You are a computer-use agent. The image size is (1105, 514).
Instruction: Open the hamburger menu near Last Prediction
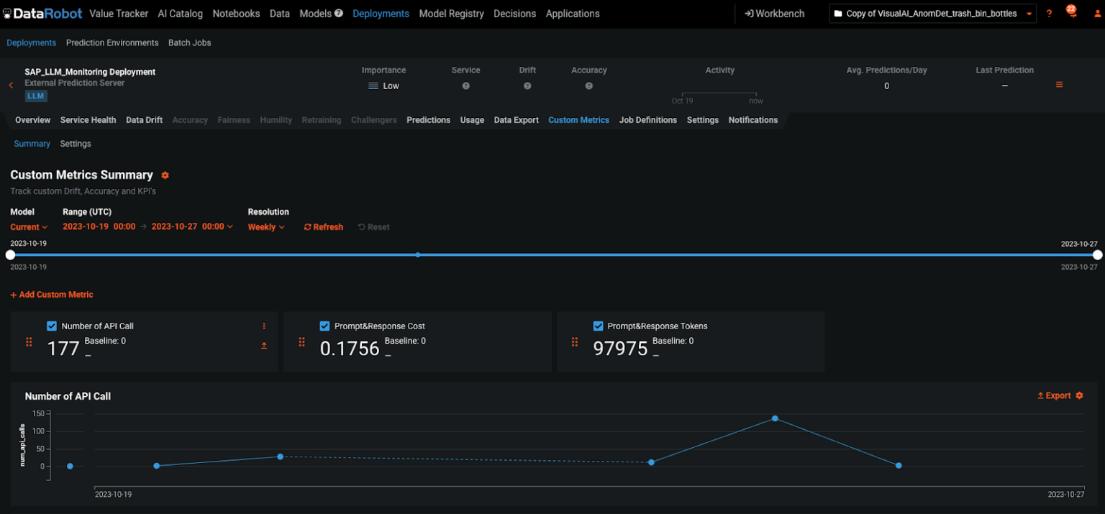pyautogui.click(x=1059, y=84)
